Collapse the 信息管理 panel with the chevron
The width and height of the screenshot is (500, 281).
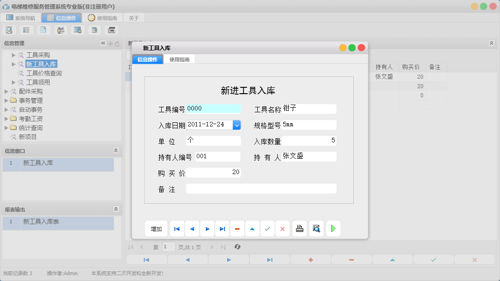[102, 43]
